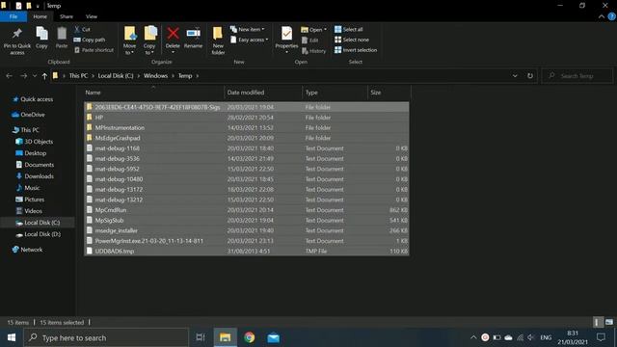This screenshot has width=617, height=347.
Task: Collapse the ribbon with chevron
Action: 602,16
